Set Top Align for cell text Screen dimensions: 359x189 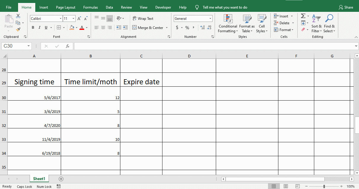tap(97, 18)
